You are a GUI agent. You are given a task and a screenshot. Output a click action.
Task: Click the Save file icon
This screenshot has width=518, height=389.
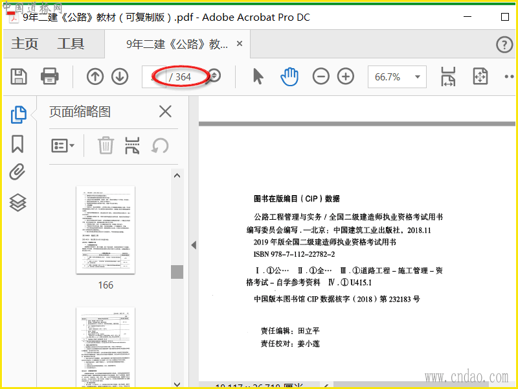[x=19, y=77]
